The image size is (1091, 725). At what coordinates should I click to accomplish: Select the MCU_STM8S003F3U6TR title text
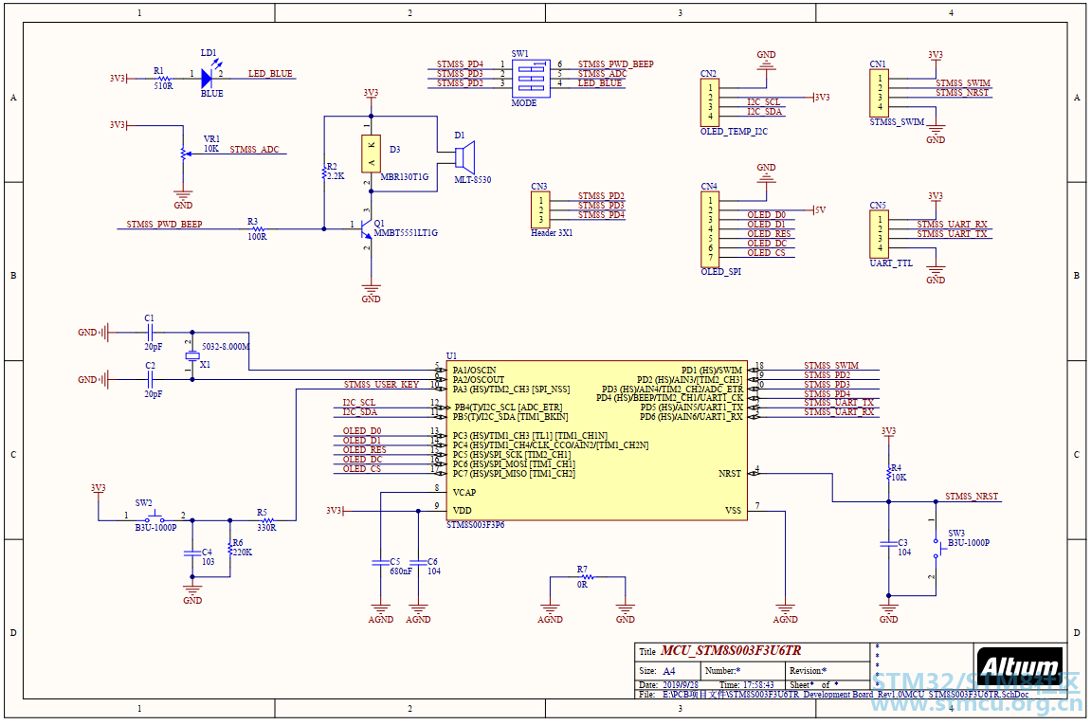click(x=731, y=650)
